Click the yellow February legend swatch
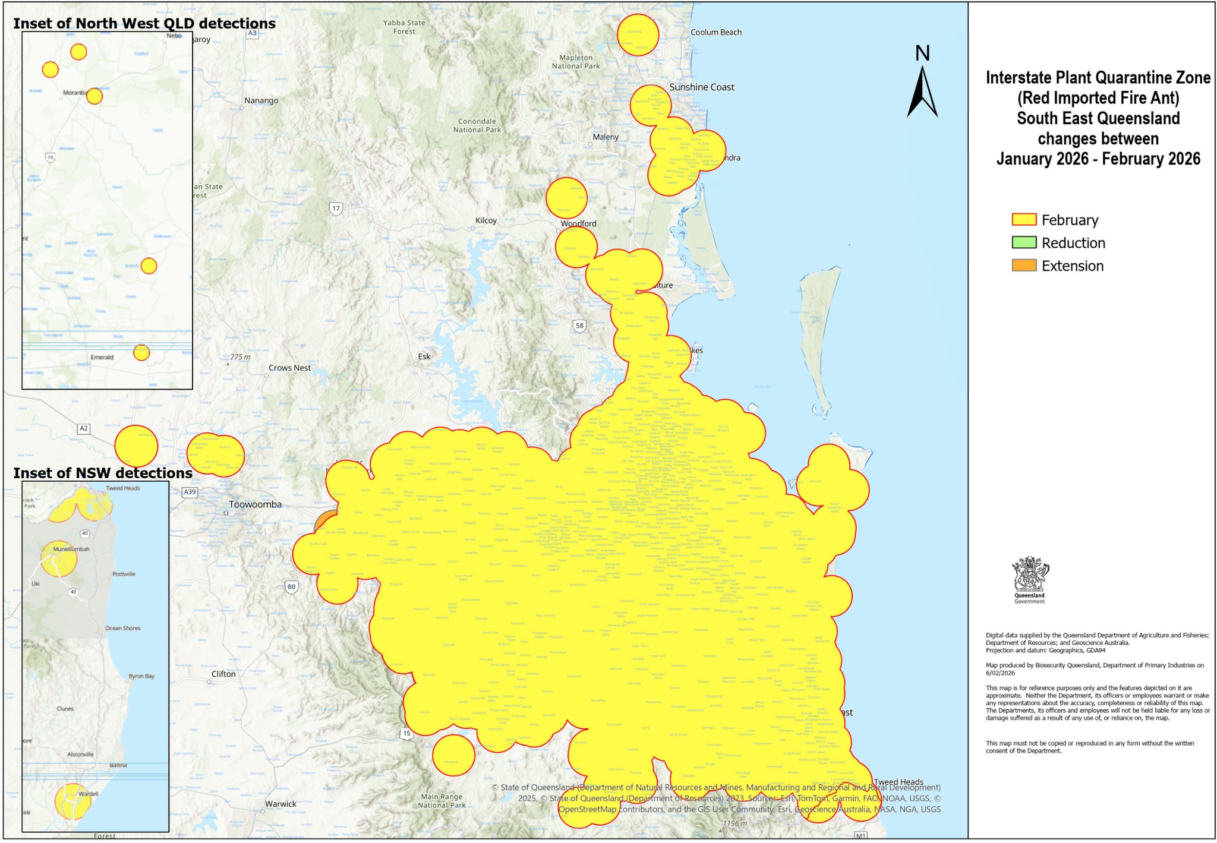 1024,219
